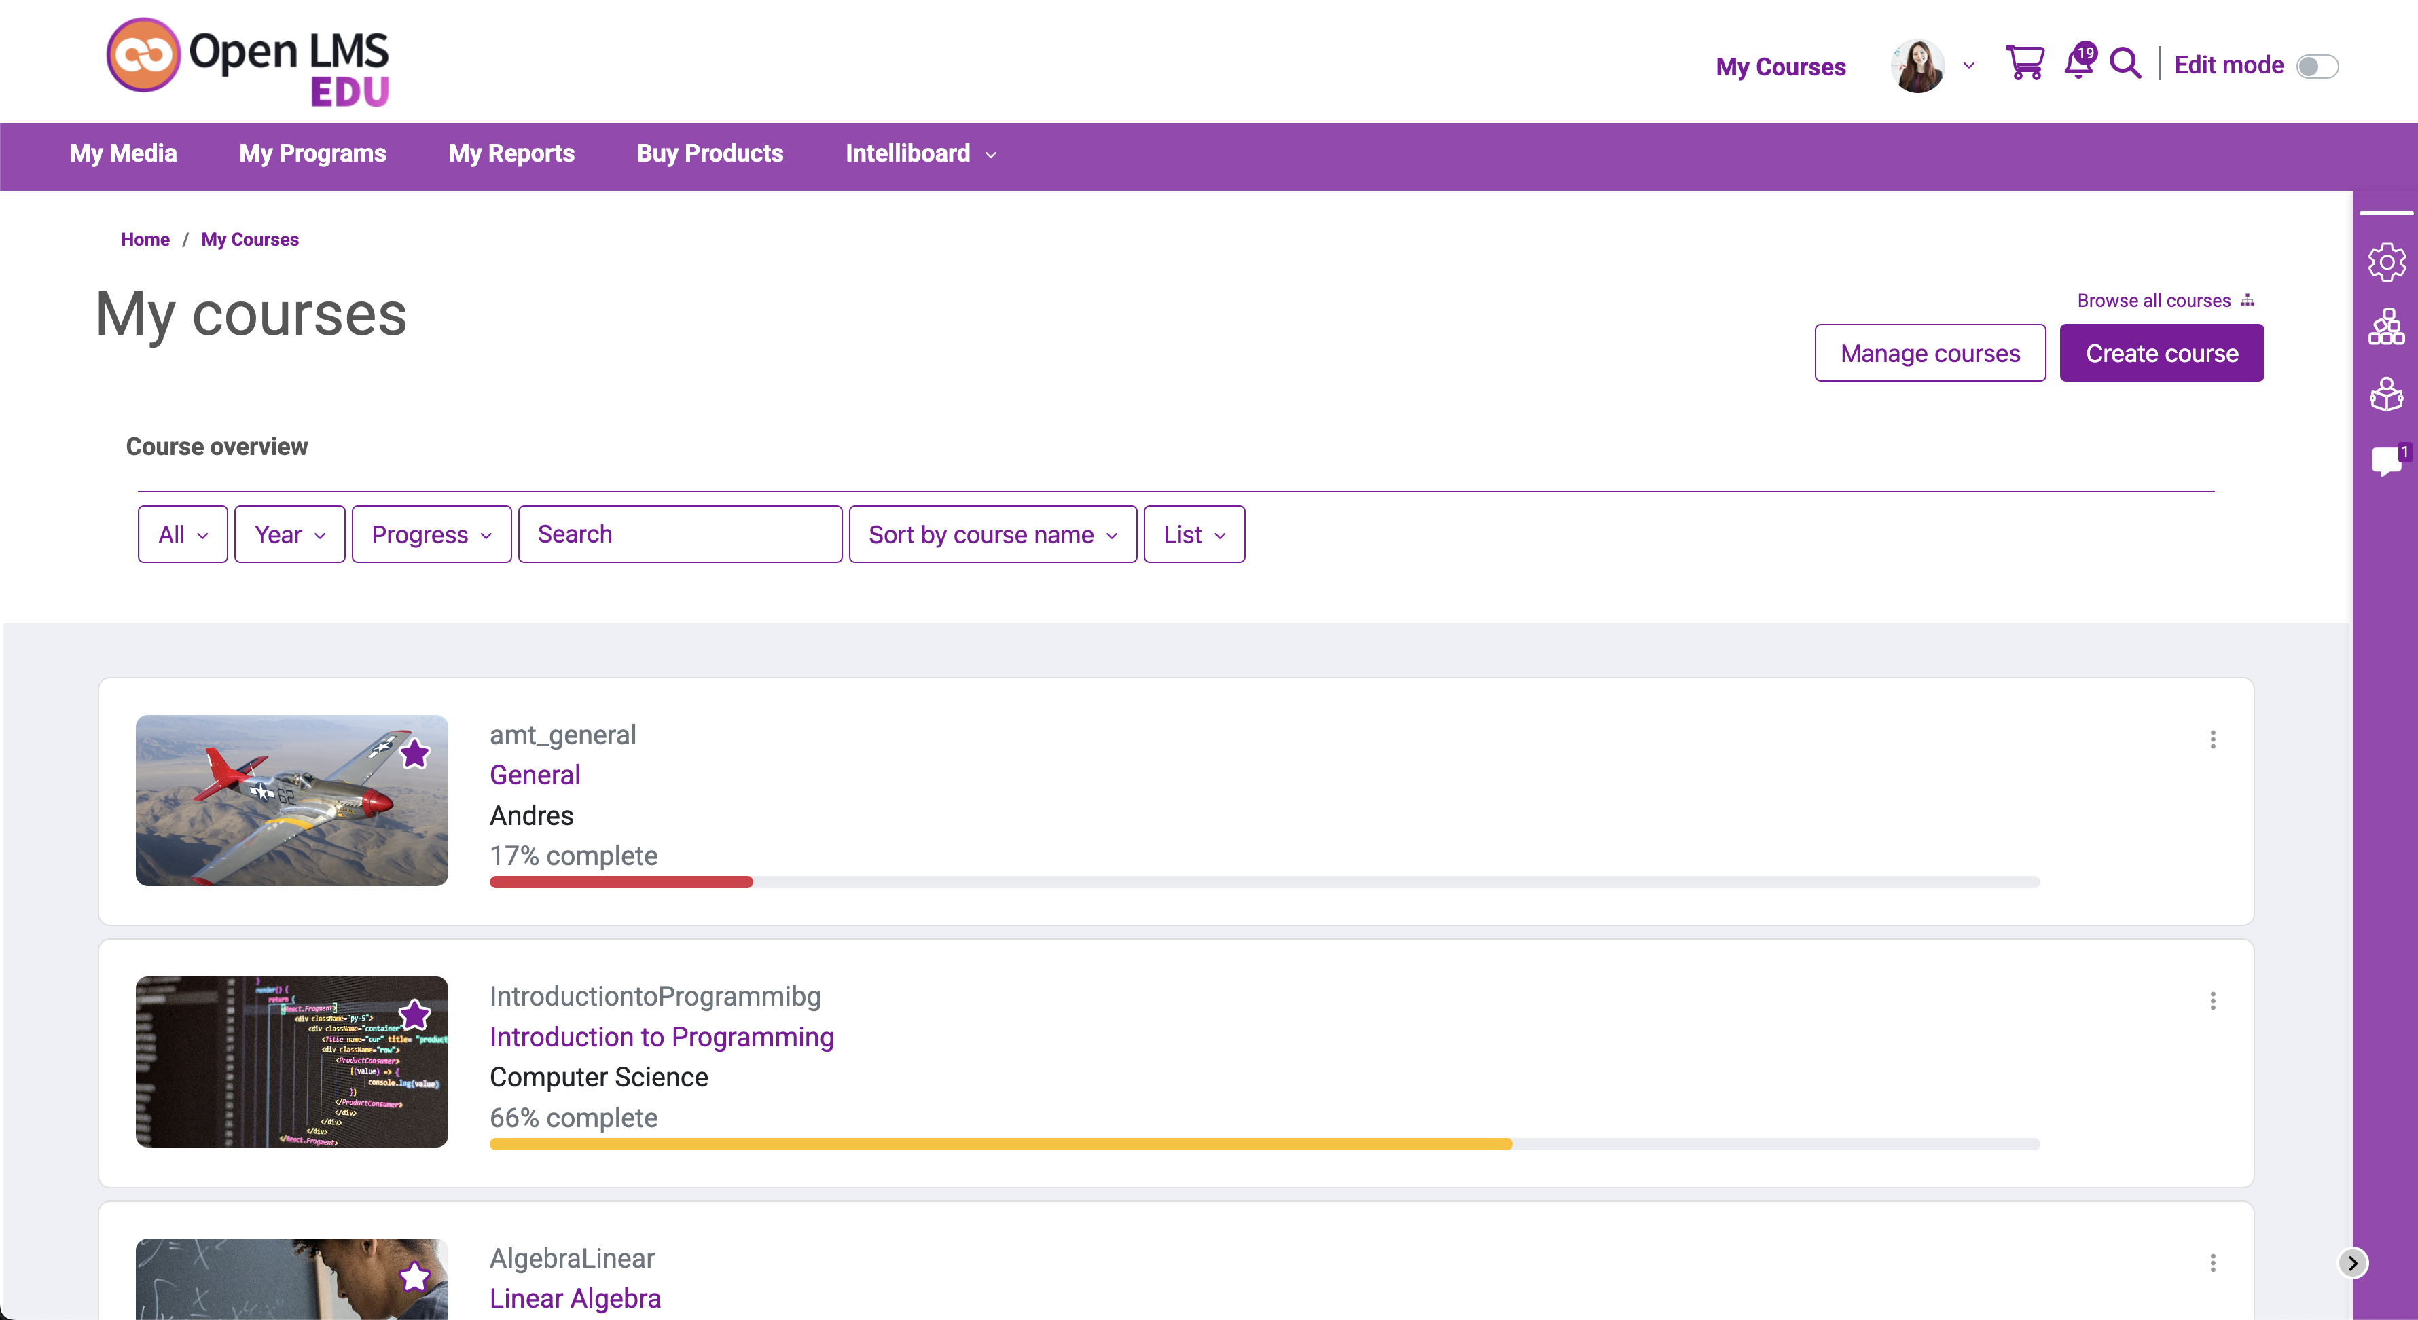The height and width of the screenshot is (1320, 2418).
Task: Open actions menu for Linear Algebra course
Action: pyautogui.click(x=2214, y=1263)
